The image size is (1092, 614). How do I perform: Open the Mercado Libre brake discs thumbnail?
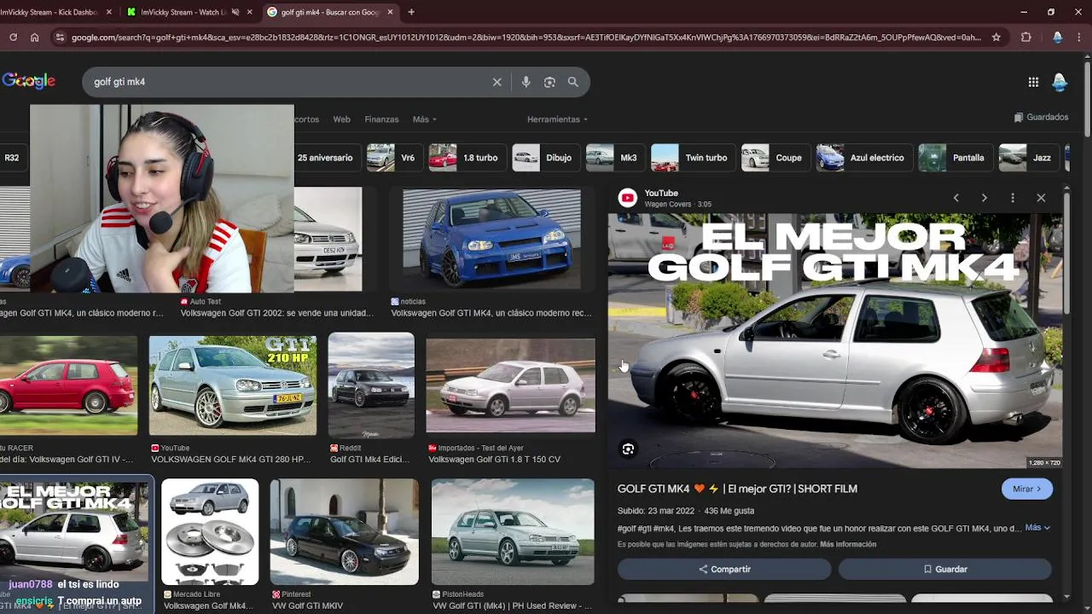(x=210, y=532)
